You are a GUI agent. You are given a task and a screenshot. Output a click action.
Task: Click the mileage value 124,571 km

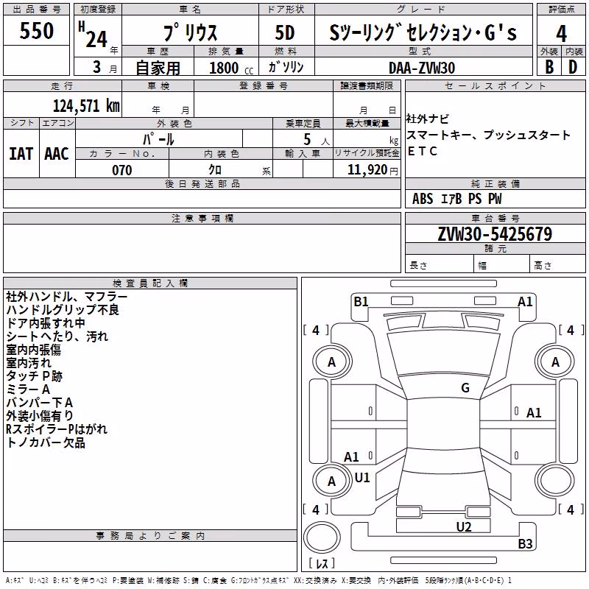86,106
